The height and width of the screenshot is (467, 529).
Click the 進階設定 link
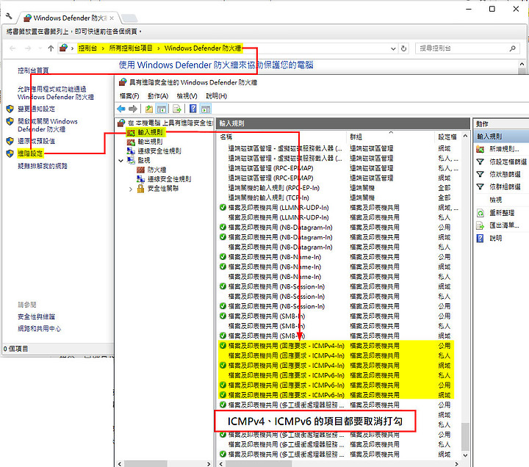30,153
